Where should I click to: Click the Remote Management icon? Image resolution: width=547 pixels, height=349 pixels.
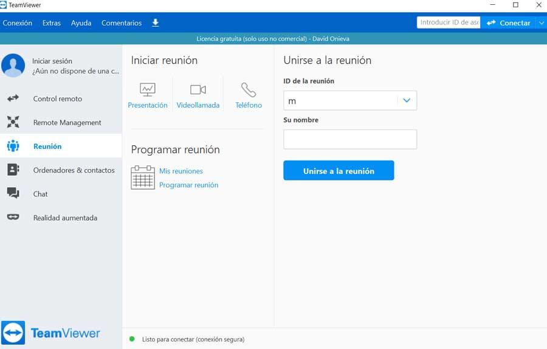click(13, 122)
